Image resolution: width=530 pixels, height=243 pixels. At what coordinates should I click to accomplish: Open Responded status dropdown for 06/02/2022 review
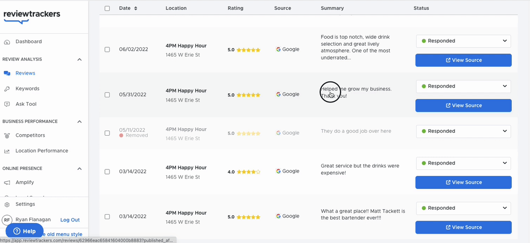[463, 41]
